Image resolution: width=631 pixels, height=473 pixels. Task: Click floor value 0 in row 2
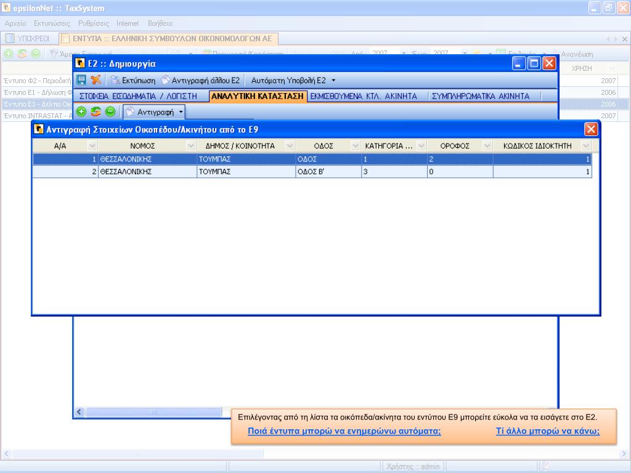[460, 172]
